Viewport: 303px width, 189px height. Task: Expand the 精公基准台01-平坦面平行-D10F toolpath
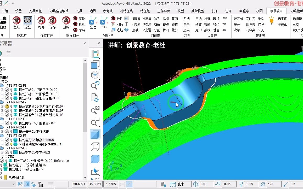[x=2, y=107]
